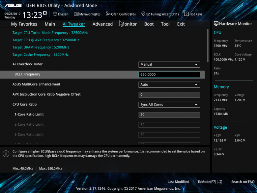Select the Ai Tweaker tab

tap(74, 24)
